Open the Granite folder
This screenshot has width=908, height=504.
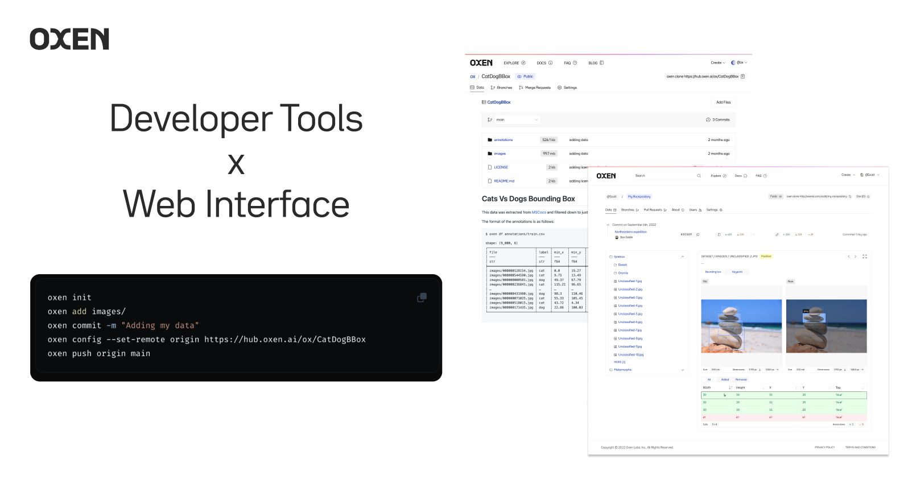click(x=623, y=273)
